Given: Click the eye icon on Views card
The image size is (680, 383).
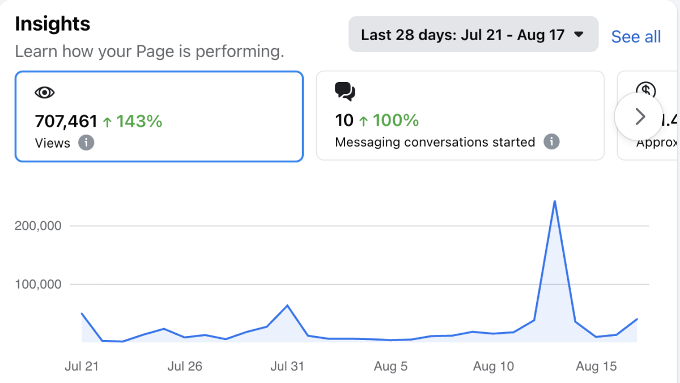Looking at the screenshot, I should click(x=45, y=93).
